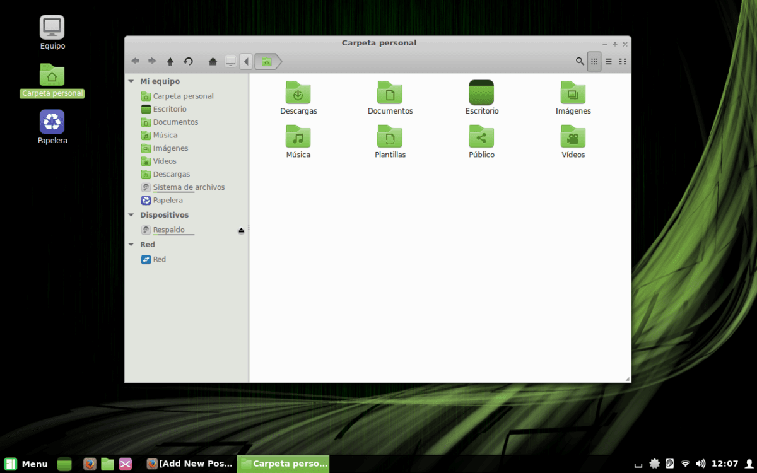Switch to the Add New Post window
This screenshot has width=757, height=473.
coord(189,464)
